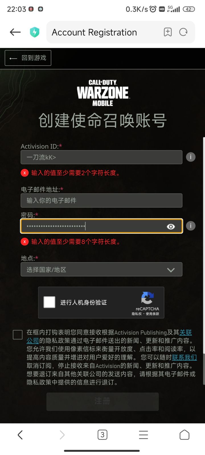Viewport: 205px width, 455px height.
Task: Click the 回到游戏 button
Action: [x=28, y=58]
